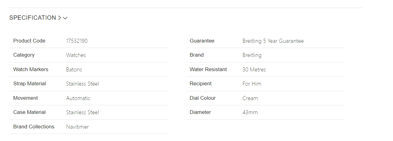Select the For Him recipient value
This screenshot has height=141, width=393.
click(x=252, y=84)
